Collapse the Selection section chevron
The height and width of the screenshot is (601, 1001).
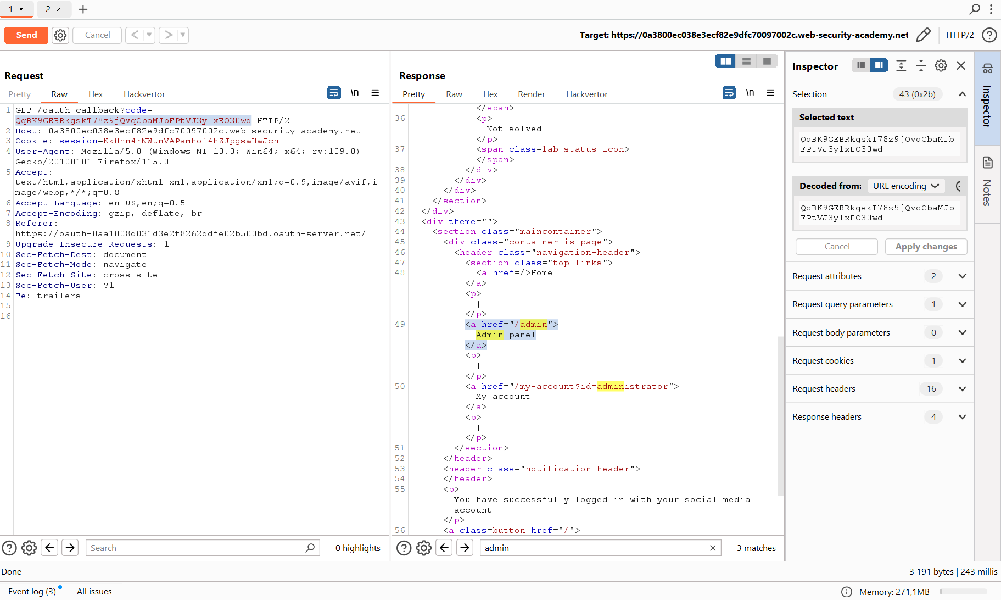[962, 94]
